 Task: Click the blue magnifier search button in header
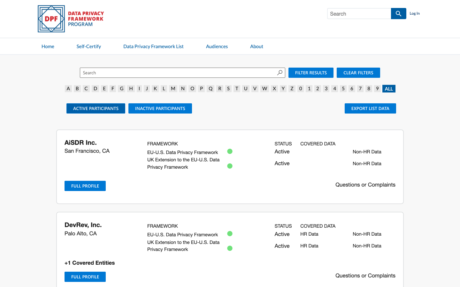coord(398,13)
